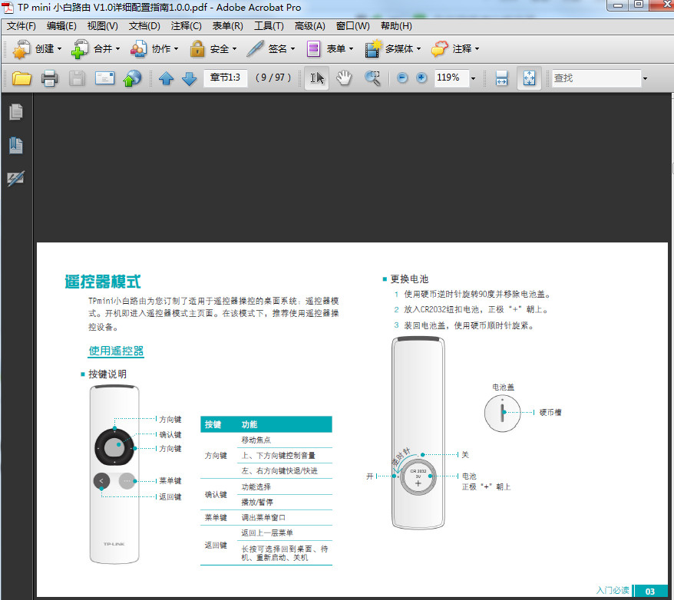
Task: Click the Print icon in toolbar
Action: pyautogui.click(x=49, y=78)
